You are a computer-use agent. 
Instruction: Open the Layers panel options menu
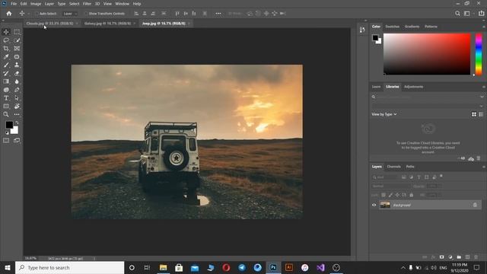coord(484,167)
